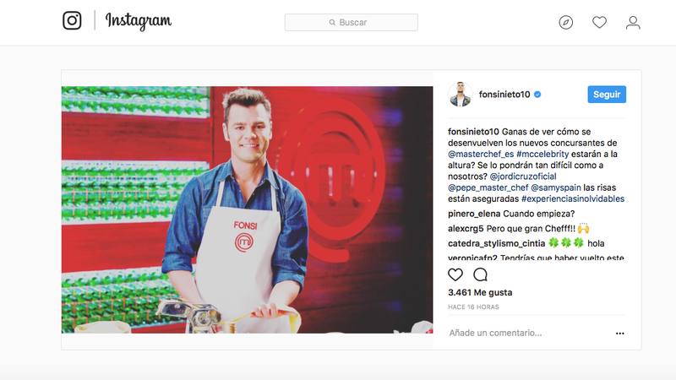Open the #mccelebrity hashtag
The height and width of the screenshot is (380, 676).
click(542, 154)
